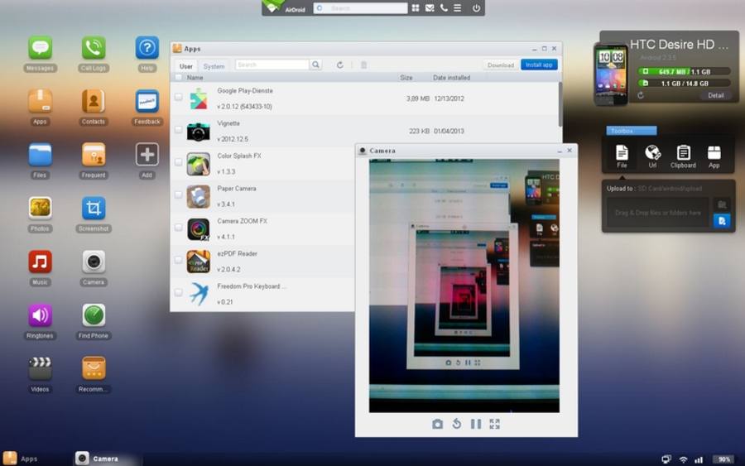
Task: Switch to the User tab
Action: coord(185,66)
